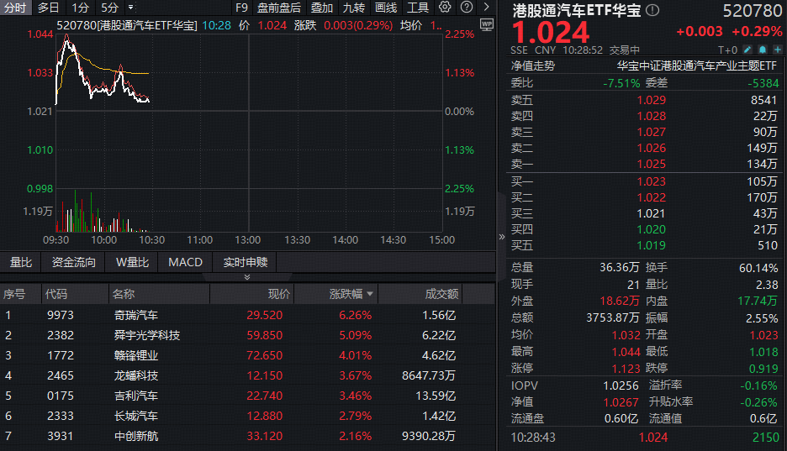Sort by 涨跌幅 column dropdown arrow

(x=370, y=294)
